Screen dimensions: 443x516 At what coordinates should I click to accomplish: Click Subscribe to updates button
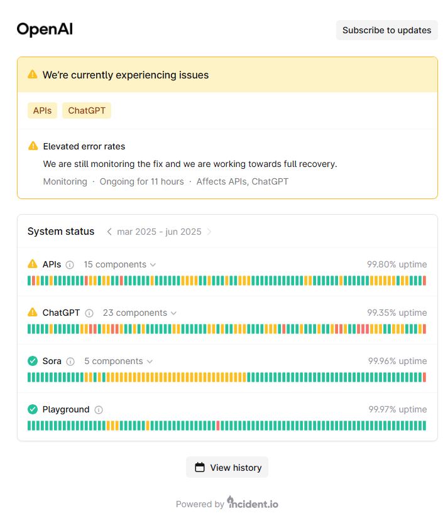386,30
